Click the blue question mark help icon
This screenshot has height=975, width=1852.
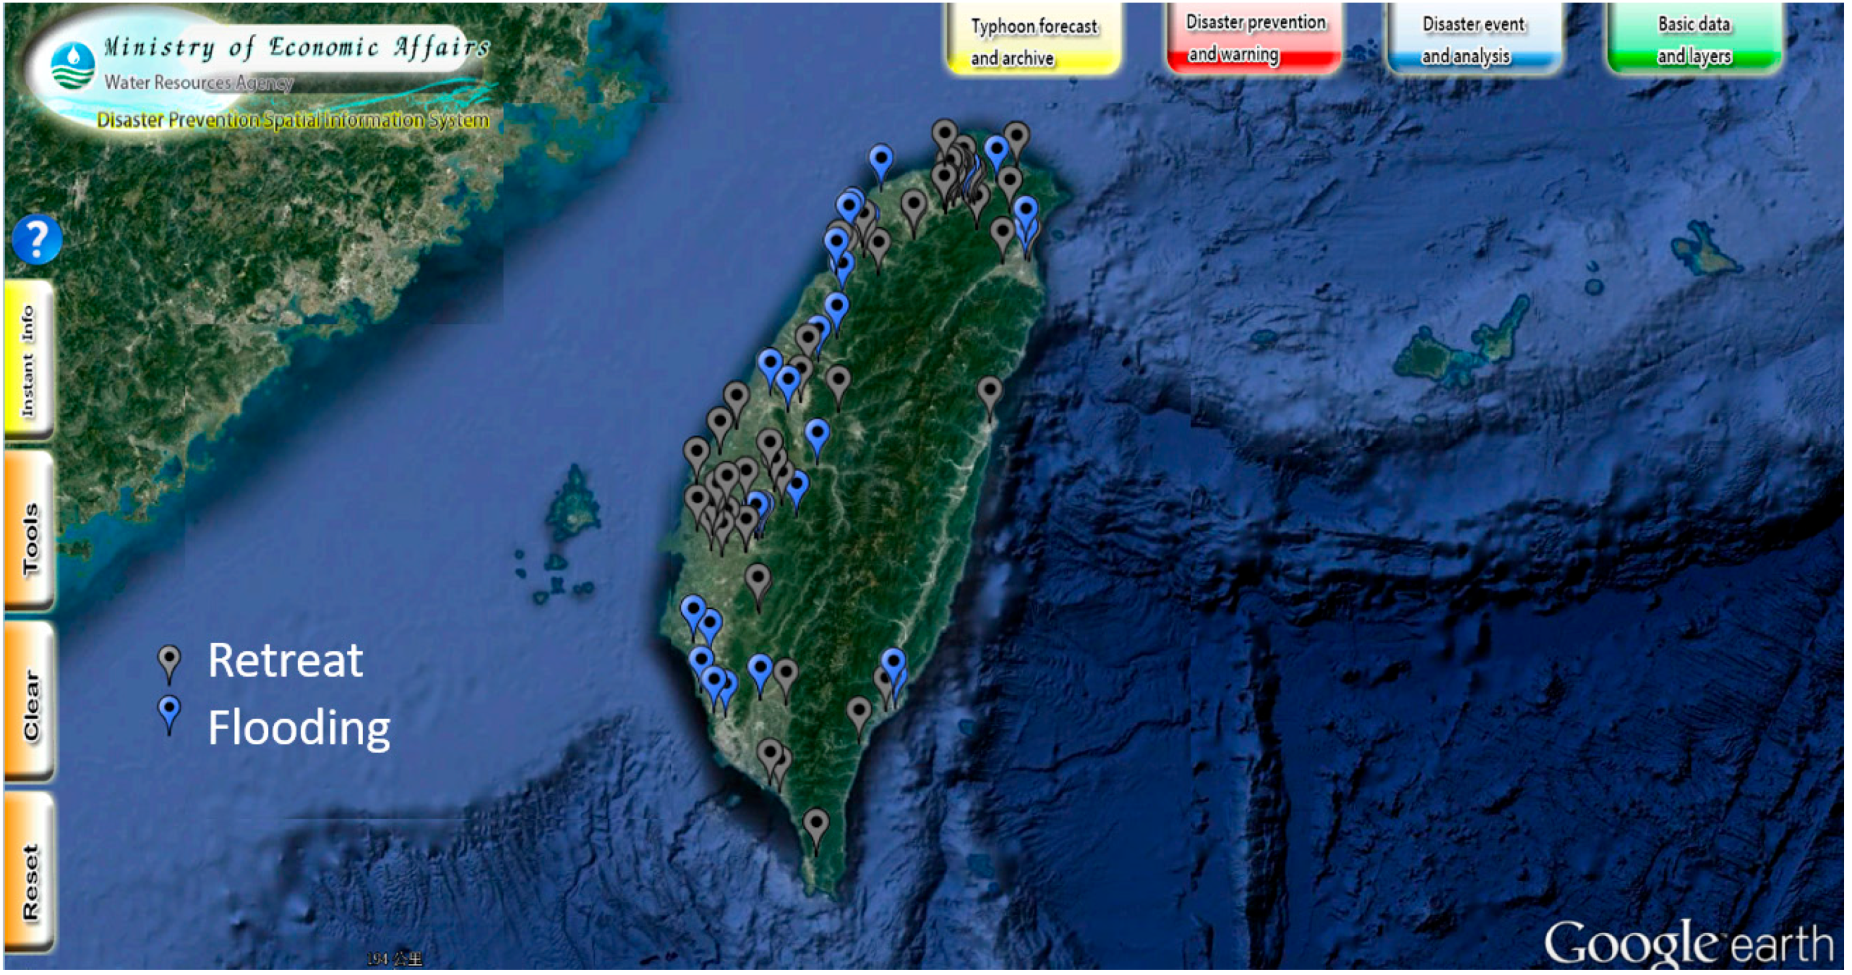click(x=36, y=240)
